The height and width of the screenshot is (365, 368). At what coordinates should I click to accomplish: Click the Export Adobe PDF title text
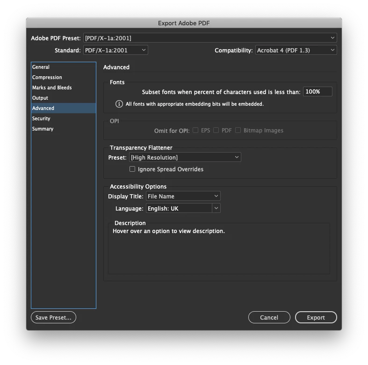click(184, 23)
